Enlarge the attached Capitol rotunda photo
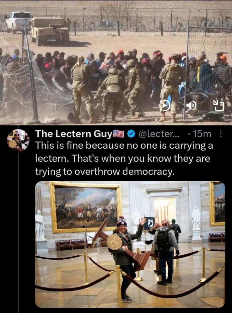The image size is (232, 313). click(130, 244)
